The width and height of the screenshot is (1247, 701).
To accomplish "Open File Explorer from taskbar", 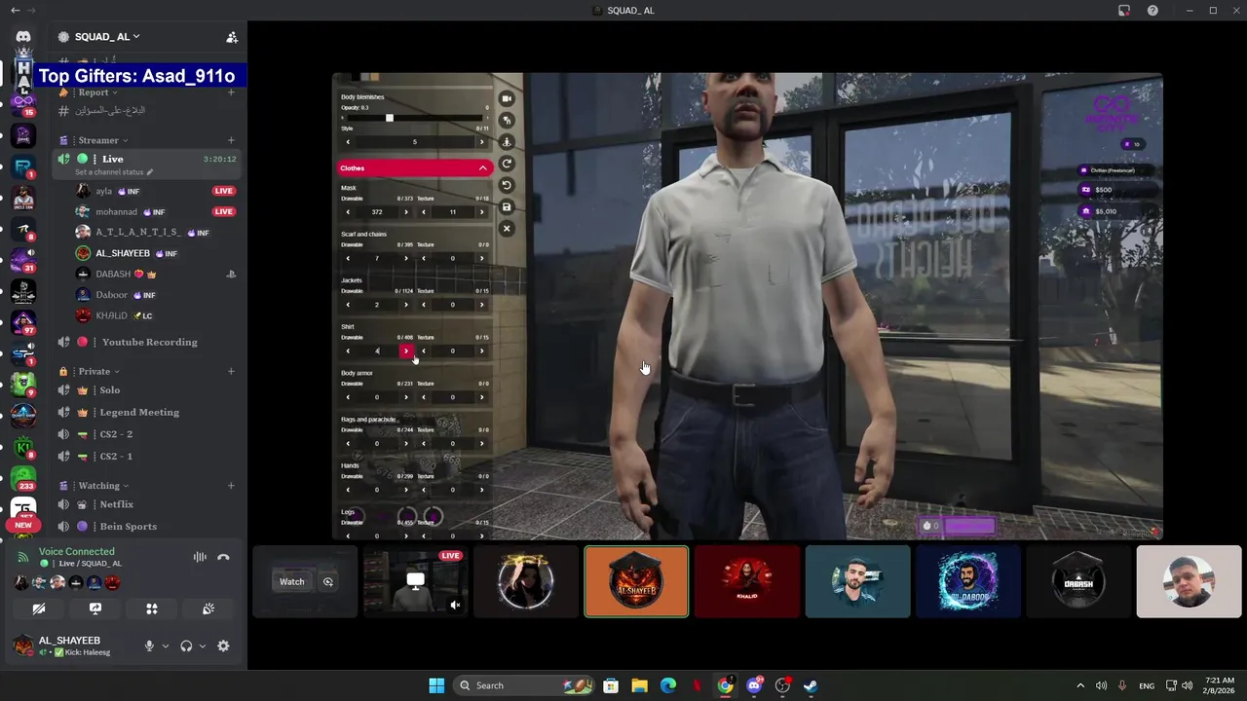I will click(639, 685).
